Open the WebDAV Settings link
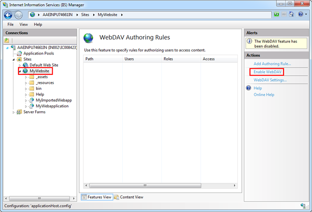The width and height of the screenshot is (312, 212). [x=270, y=80]
